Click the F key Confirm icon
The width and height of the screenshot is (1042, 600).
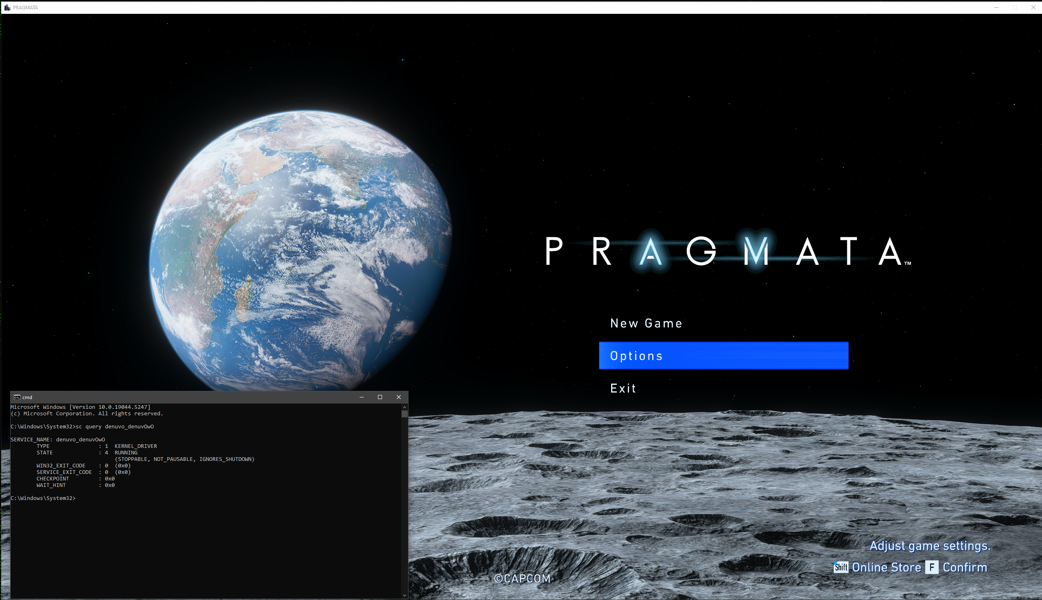coord(932,567)
